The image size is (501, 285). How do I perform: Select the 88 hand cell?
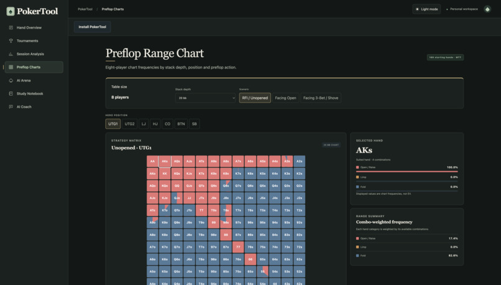[x=226, y=235]
